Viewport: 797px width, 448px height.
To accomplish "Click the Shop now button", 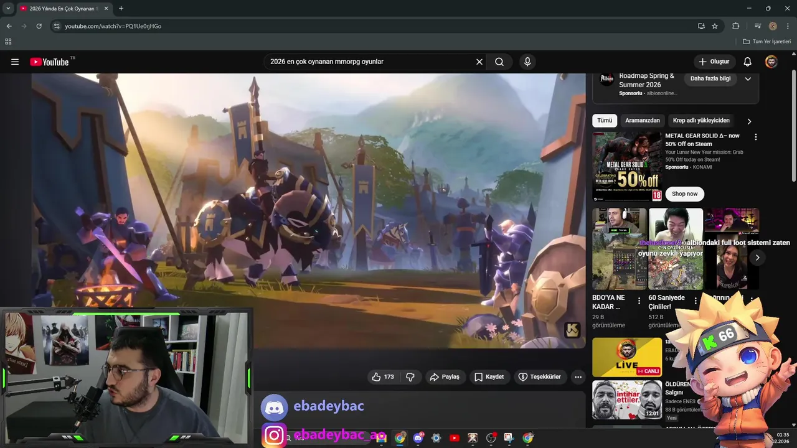I will click(x=685, y=194).
